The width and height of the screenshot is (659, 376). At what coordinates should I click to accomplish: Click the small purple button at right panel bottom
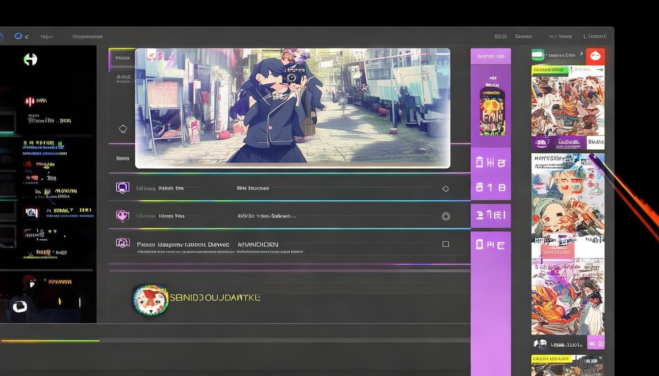[596, 342]
